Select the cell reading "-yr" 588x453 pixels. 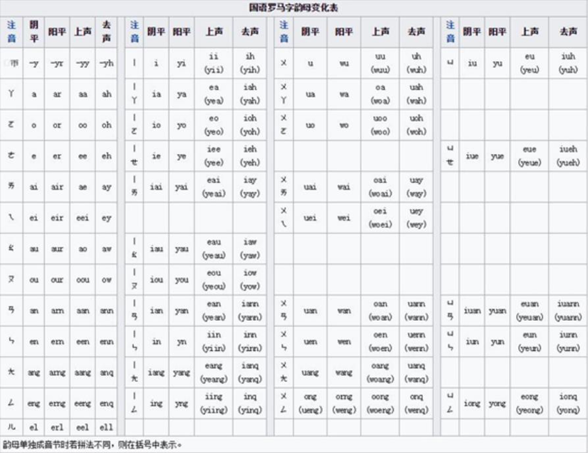coord(57,63)
